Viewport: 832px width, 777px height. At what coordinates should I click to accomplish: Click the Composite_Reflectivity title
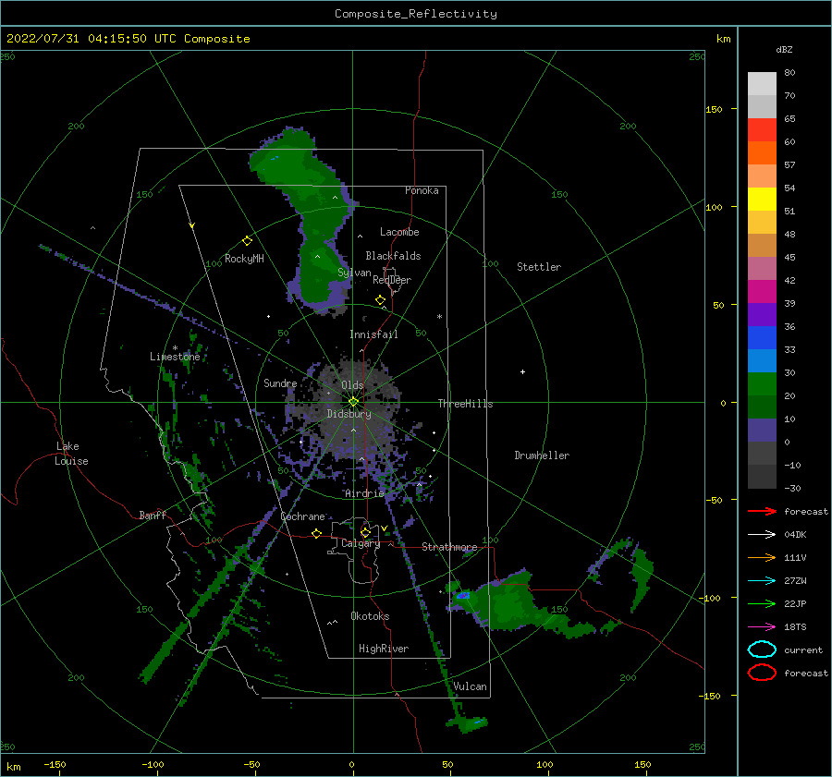pos(416,14)
